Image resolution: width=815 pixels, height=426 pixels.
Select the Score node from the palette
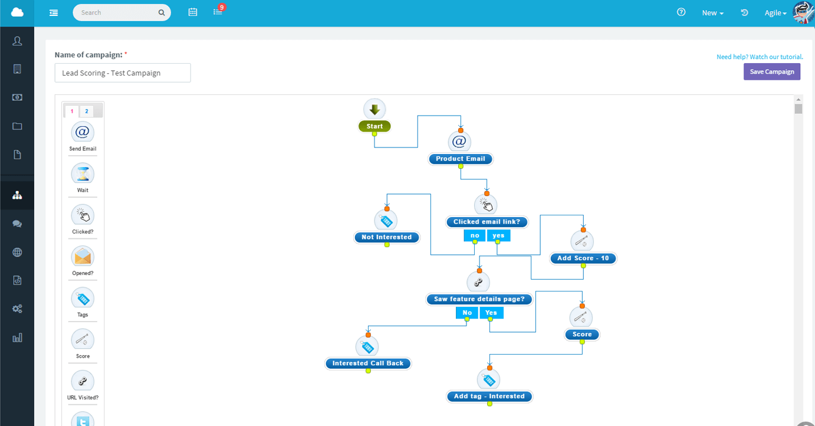coord(82,339)
